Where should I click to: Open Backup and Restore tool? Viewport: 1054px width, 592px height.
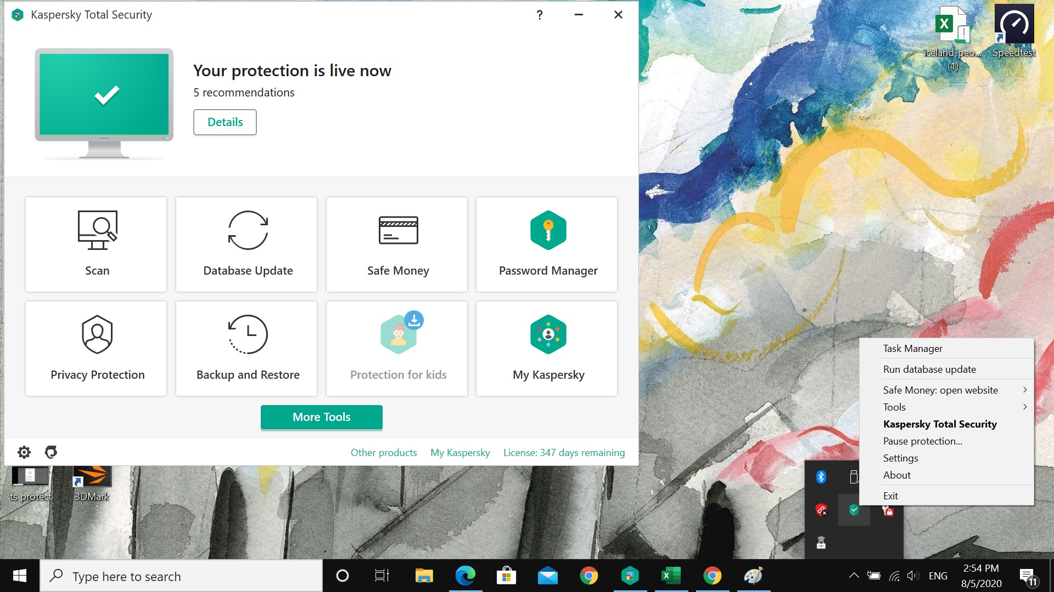[247, 348]
